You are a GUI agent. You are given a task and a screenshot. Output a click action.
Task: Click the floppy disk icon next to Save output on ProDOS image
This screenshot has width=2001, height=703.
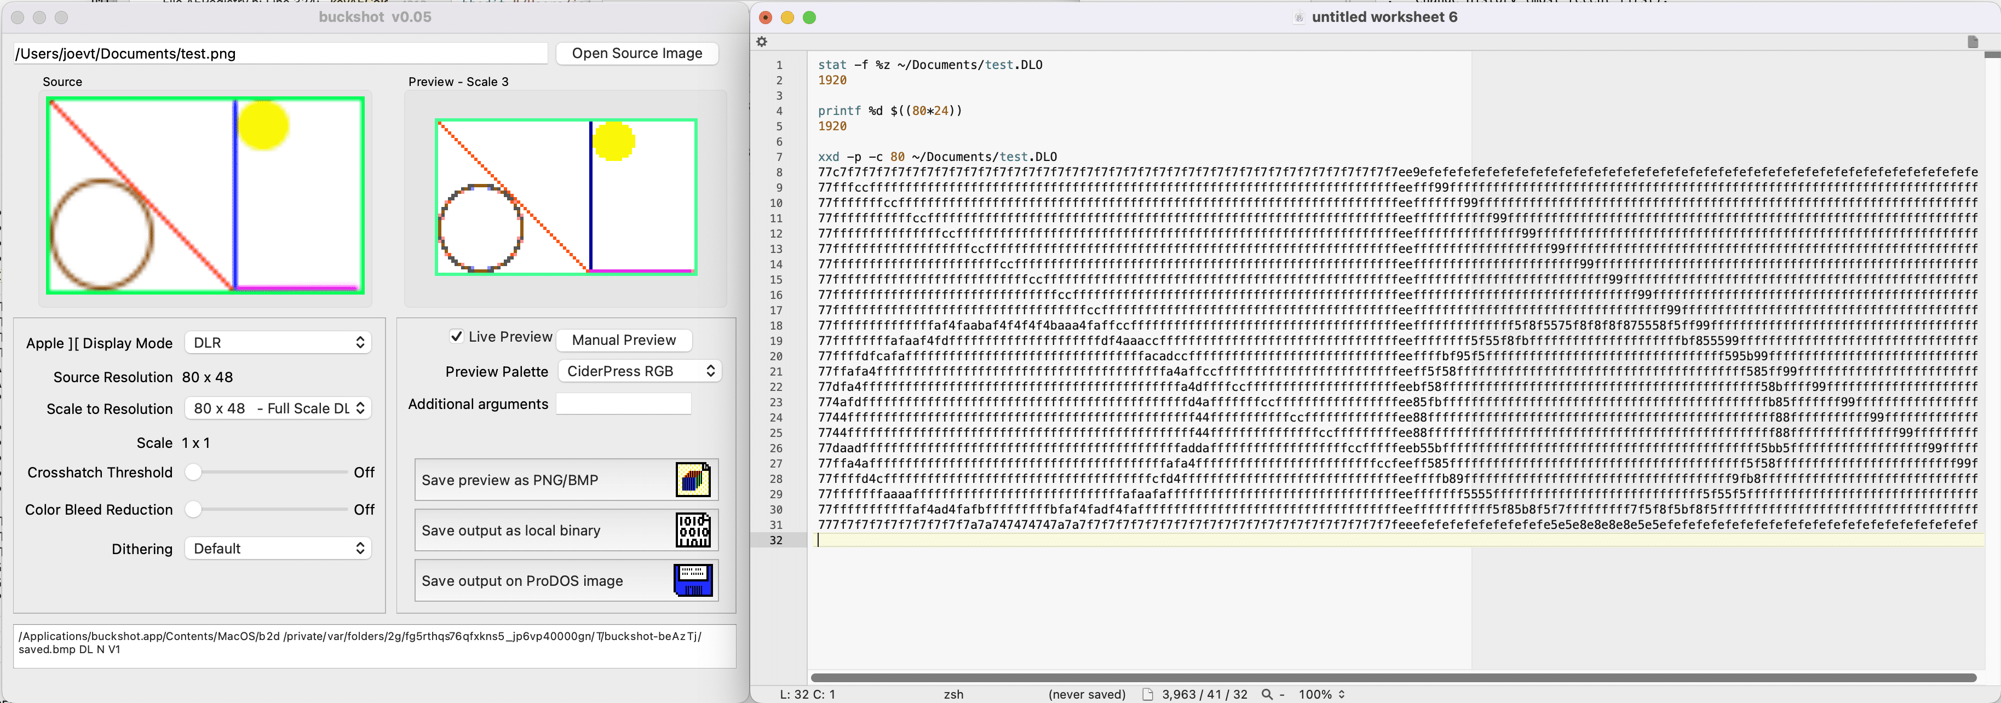click(x=693, y=581)
